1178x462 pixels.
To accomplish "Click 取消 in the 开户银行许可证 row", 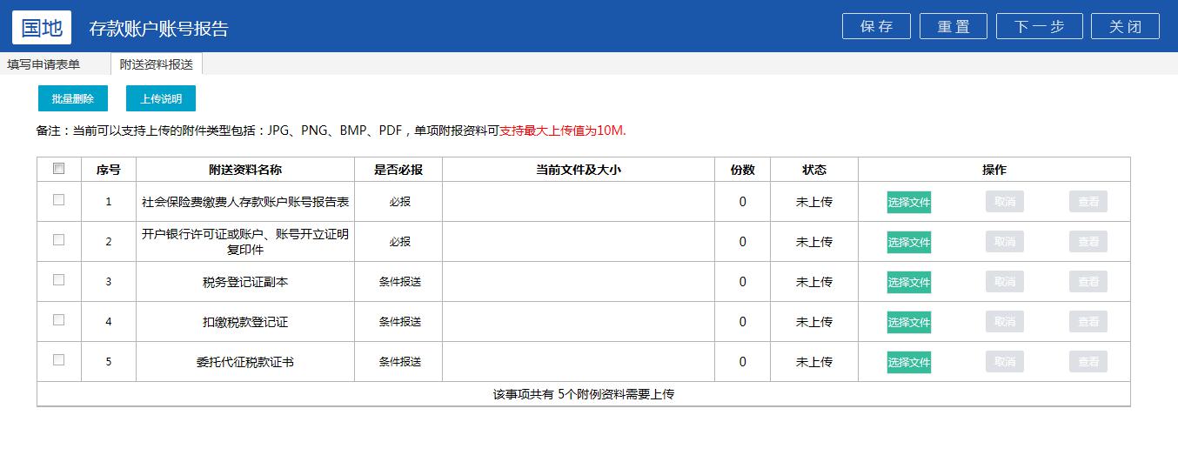I will coord(1005,242).
